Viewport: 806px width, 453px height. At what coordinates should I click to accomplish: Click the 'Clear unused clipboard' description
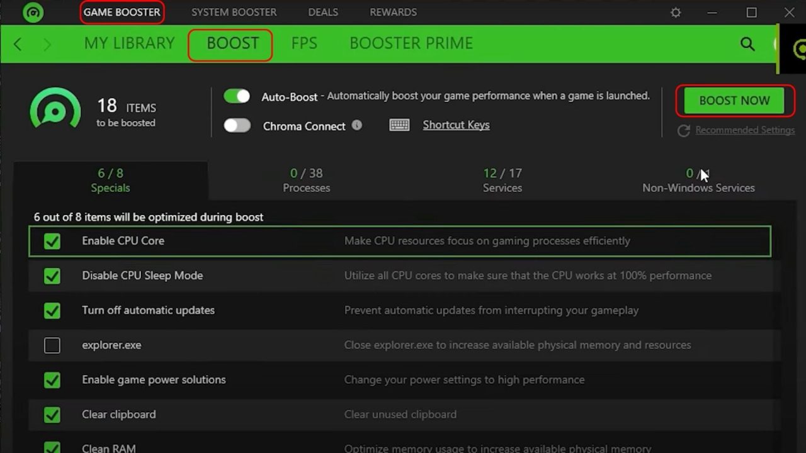400,415
